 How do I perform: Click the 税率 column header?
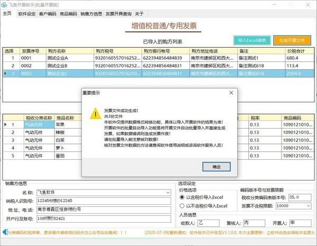click(265, 118)
